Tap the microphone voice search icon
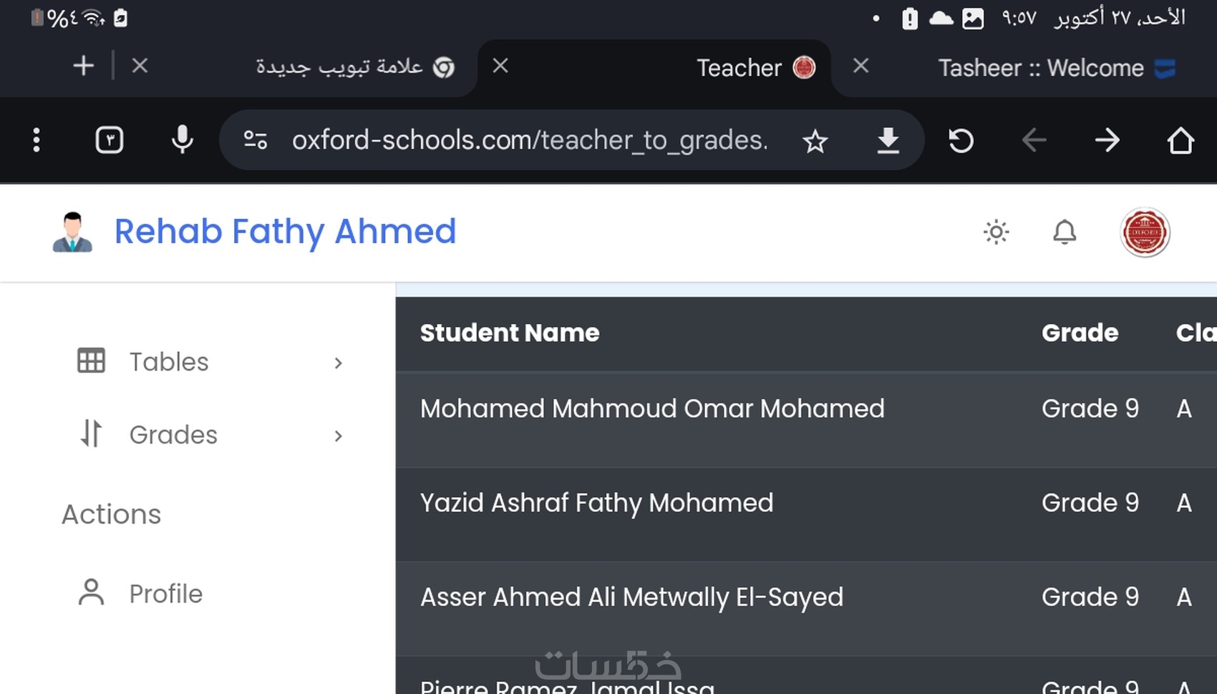Viewport: 1217px width, 694px height. [x=183, y=140]
